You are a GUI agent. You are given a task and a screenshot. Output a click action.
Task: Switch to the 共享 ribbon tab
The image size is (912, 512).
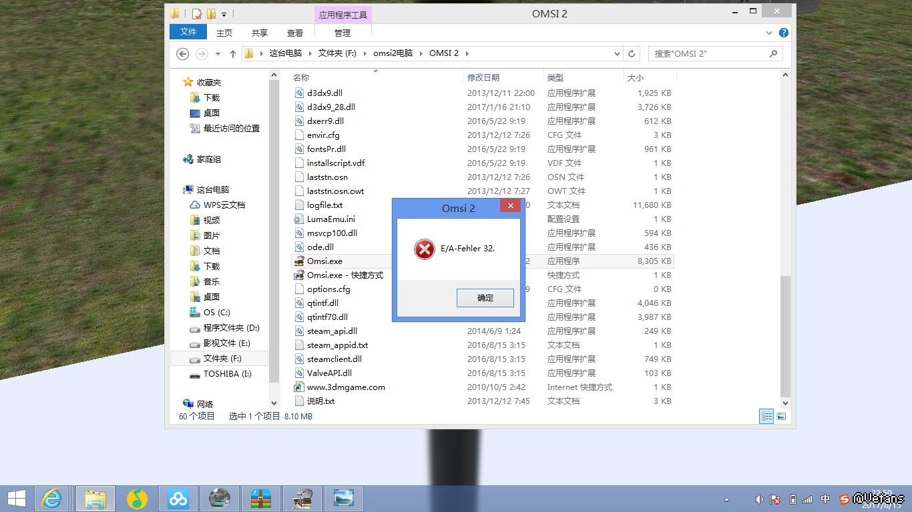260,33
